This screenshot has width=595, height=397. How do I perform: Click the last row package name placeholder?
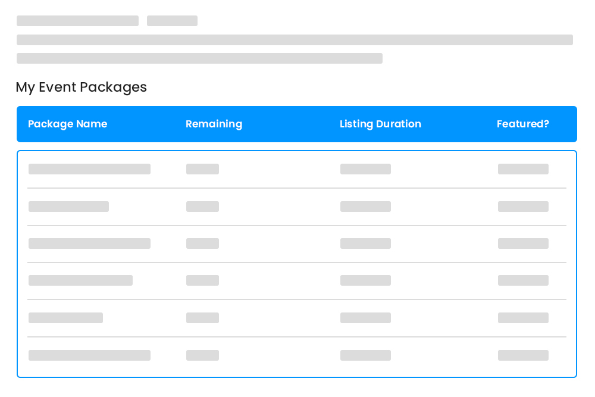89,355
